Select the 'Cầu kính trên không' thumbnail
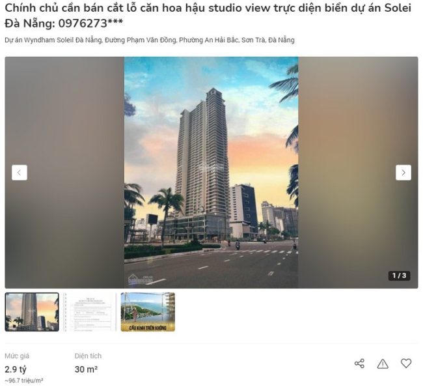423x389 pixels. click(x=148, y=312)
